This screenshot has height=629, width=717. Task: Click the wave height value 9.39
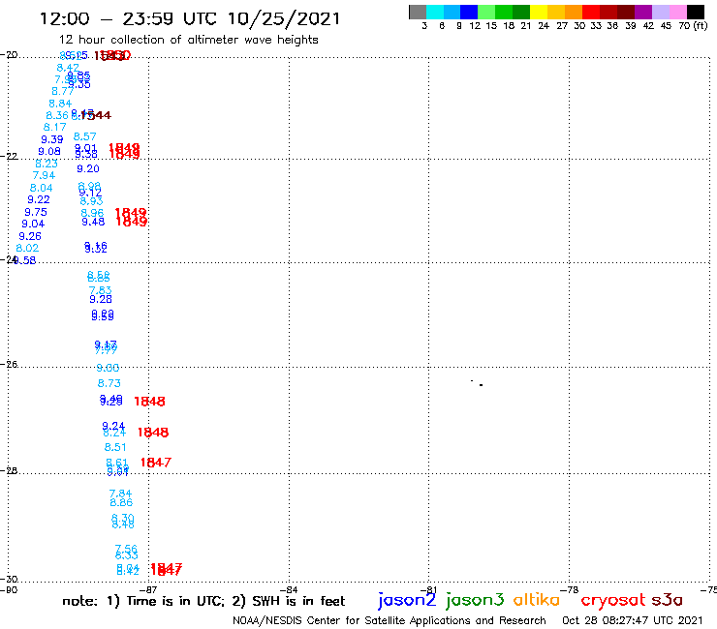(x=52, y=139)
